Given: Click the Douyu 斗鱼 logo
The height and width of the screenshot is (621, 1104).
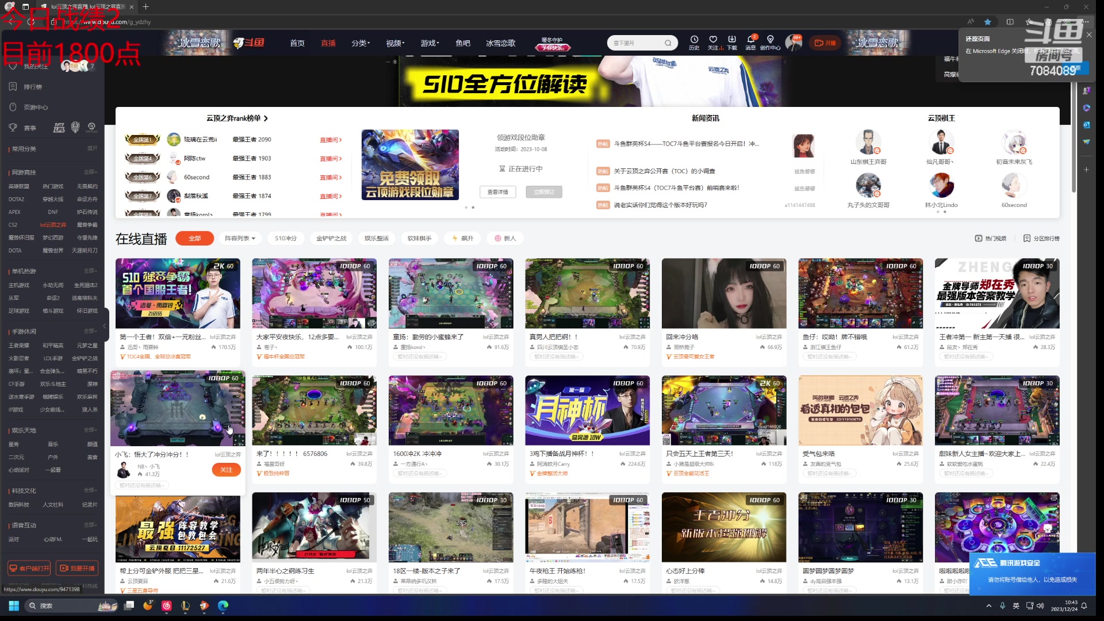Looking at the screenshot, I should pyautogui.click(x=249, y=43).
